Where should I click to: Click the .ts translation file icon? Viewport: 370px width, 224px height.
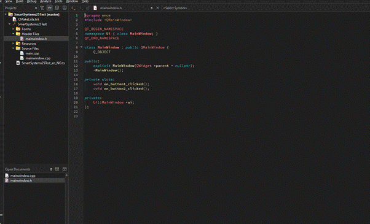18,63
